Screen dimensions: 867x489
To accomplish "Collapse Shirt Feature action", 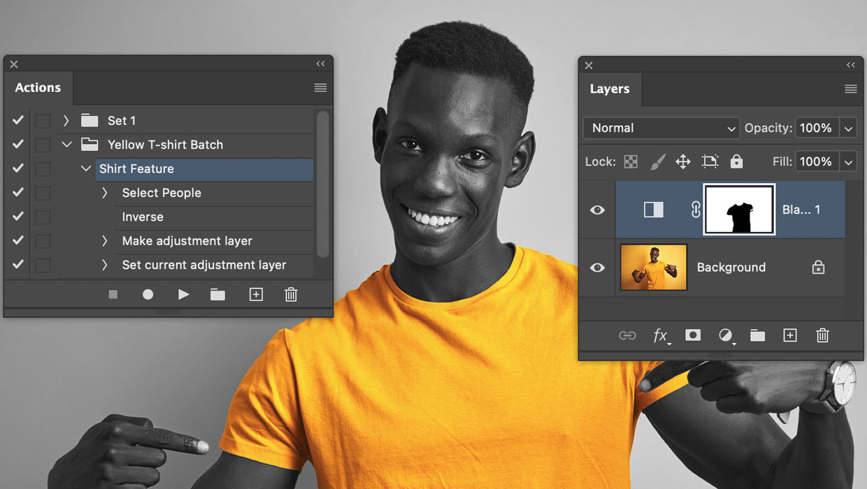I will click(x=86, y=168).
